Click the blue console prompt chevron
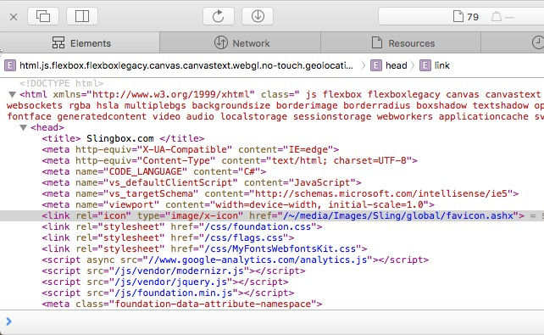 pos(8,321)
